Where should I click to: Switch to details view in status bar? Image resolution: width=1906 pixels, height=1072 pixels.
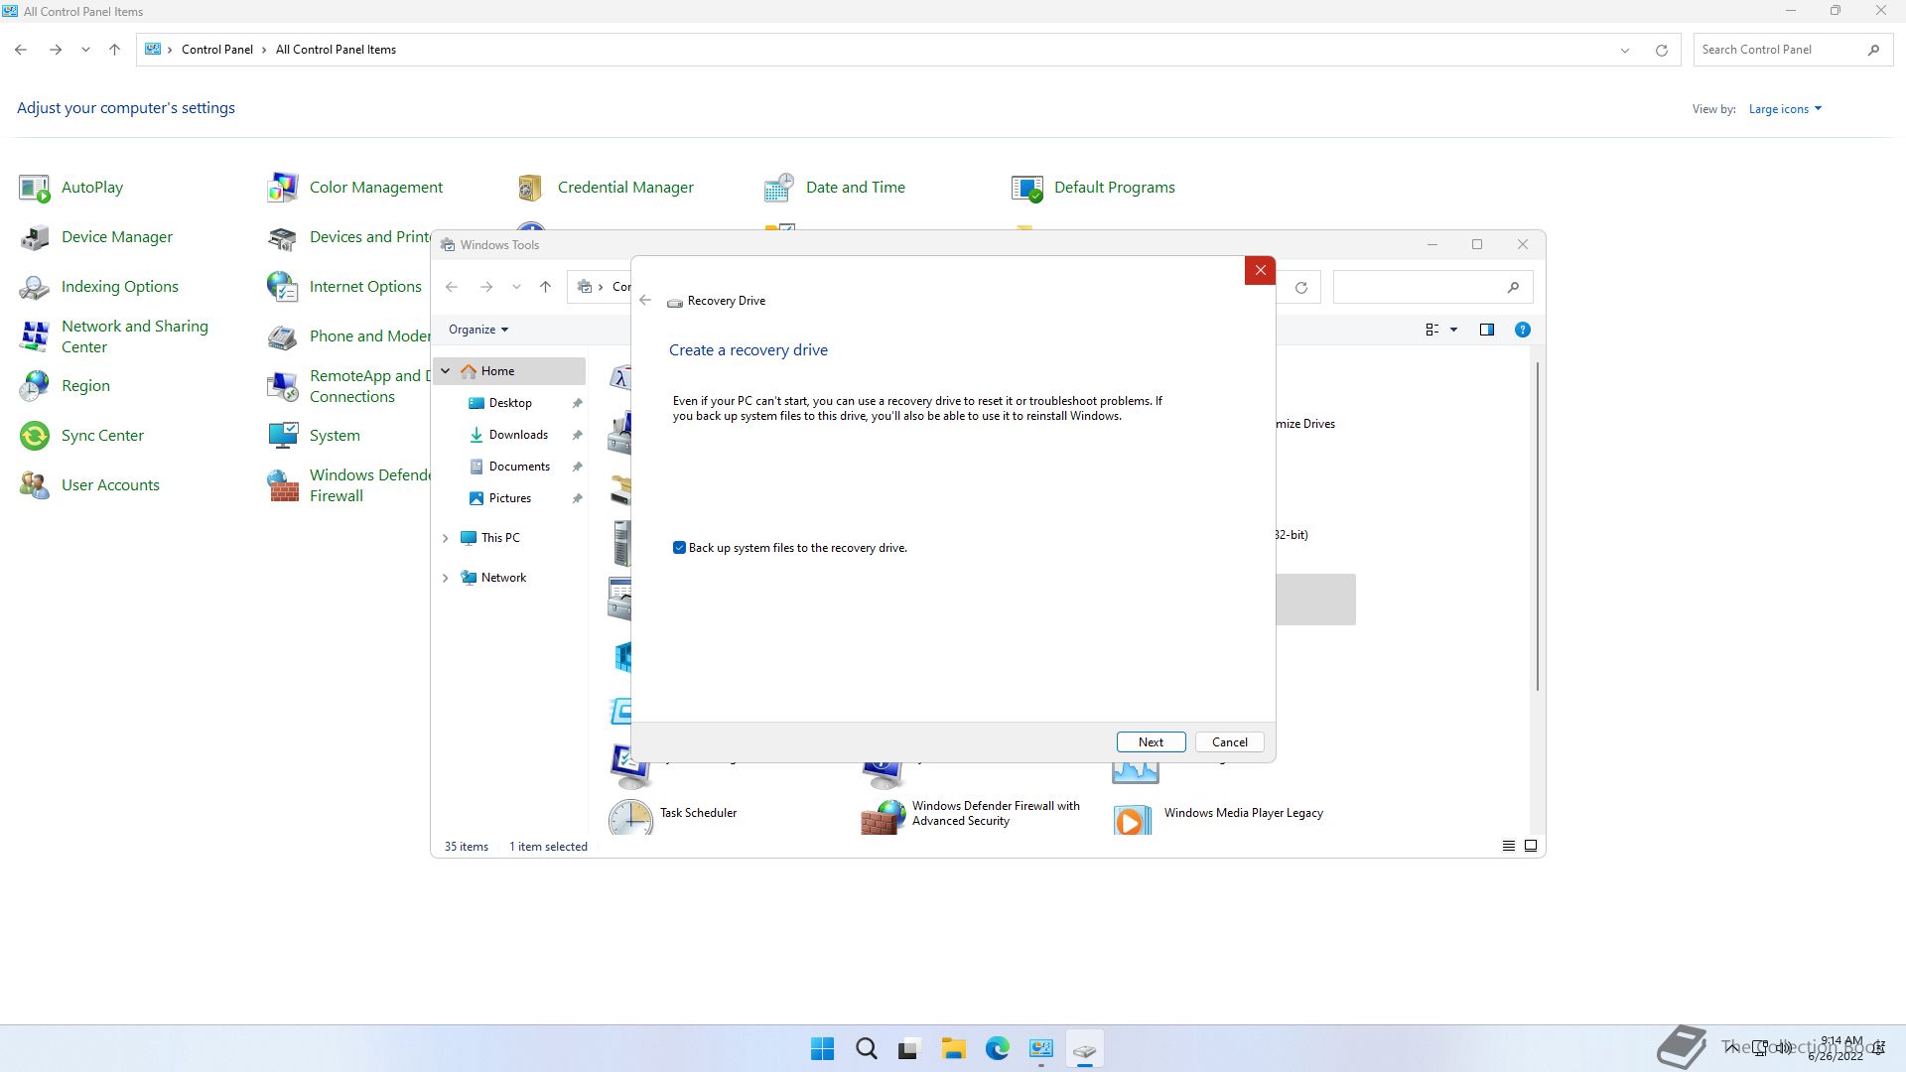click(1508, 847)
